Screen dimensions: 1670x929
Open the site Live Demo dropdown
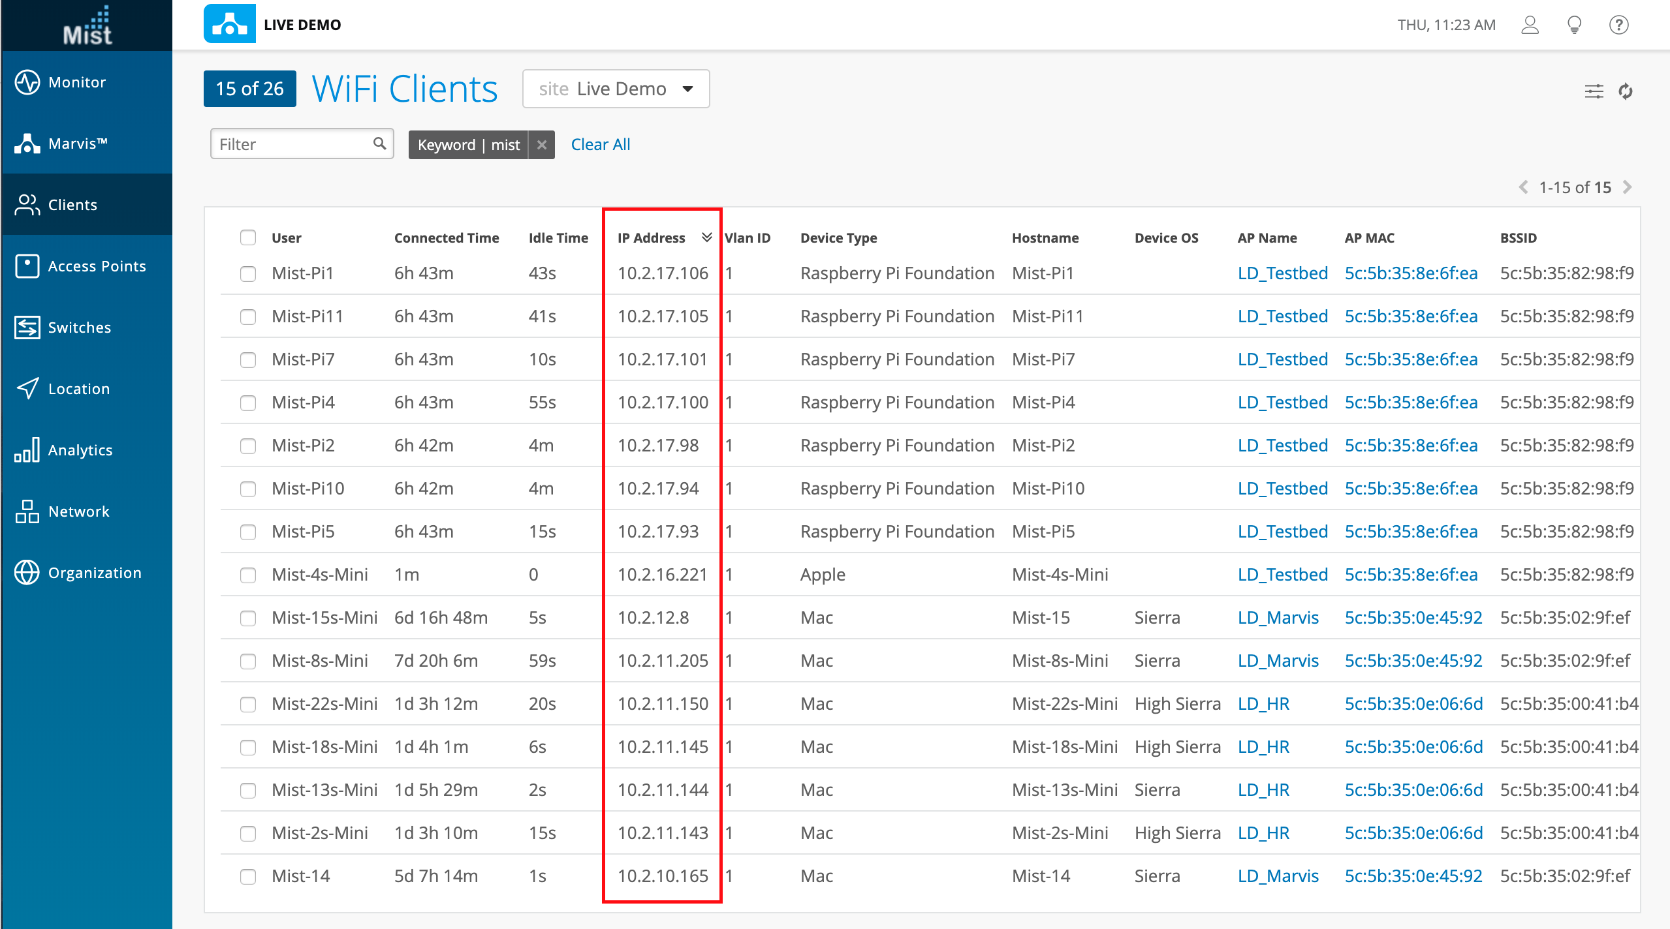click(616, 89)
